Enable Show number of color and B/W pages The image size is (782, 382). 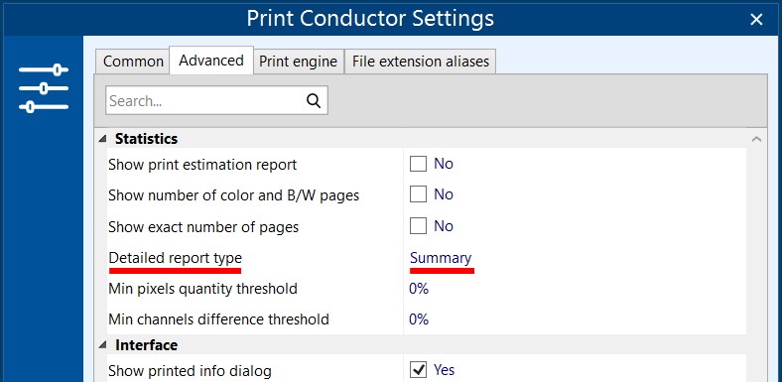pos(418,194)
